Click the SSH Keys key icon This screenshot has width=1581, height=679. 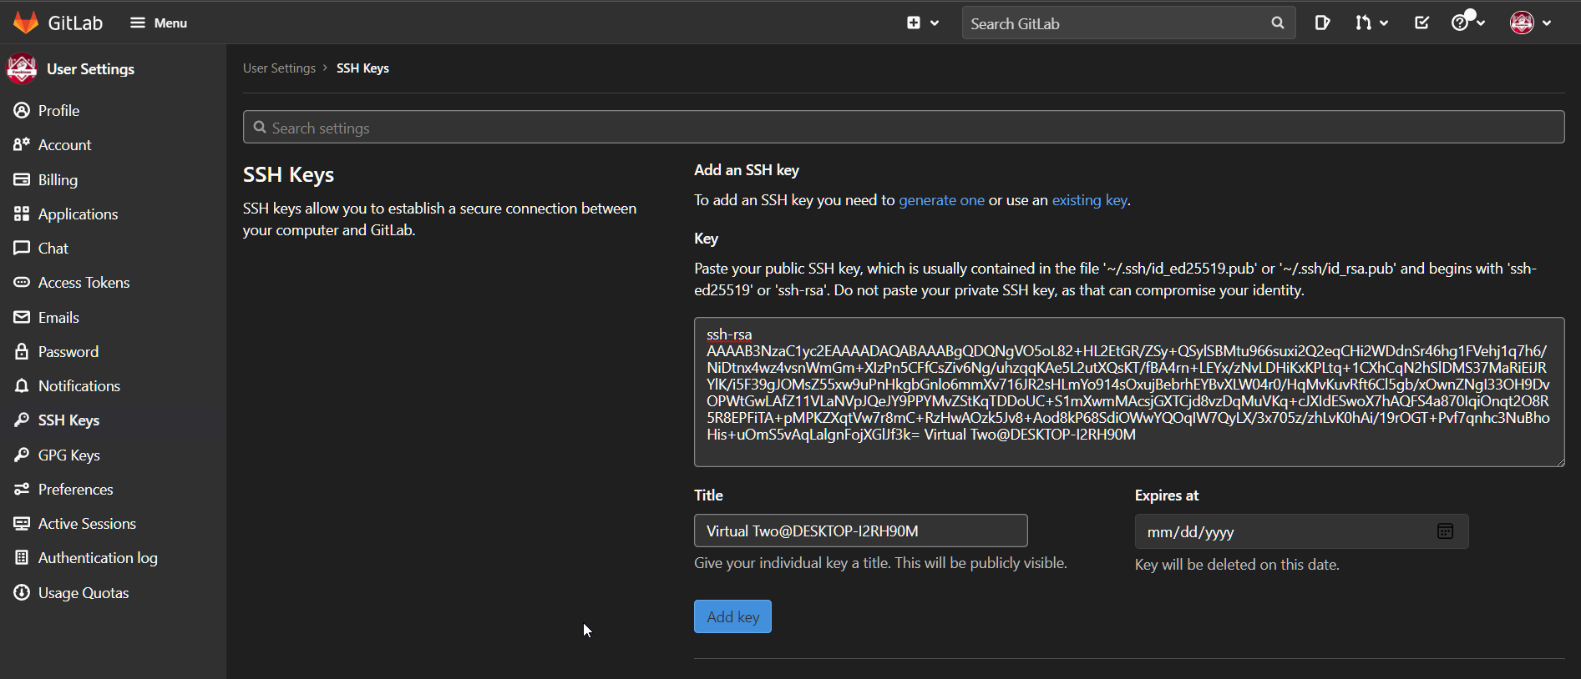22,420
